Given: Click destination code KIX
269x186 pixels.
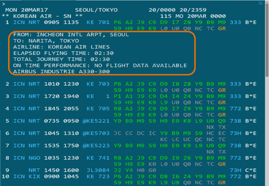Looking at the screenshot, I should point(34,176).
